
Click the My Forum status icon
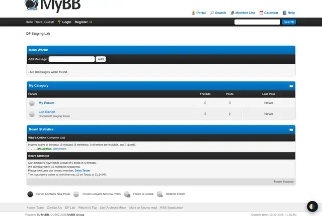pyautogui.click(x=32, y=103)
